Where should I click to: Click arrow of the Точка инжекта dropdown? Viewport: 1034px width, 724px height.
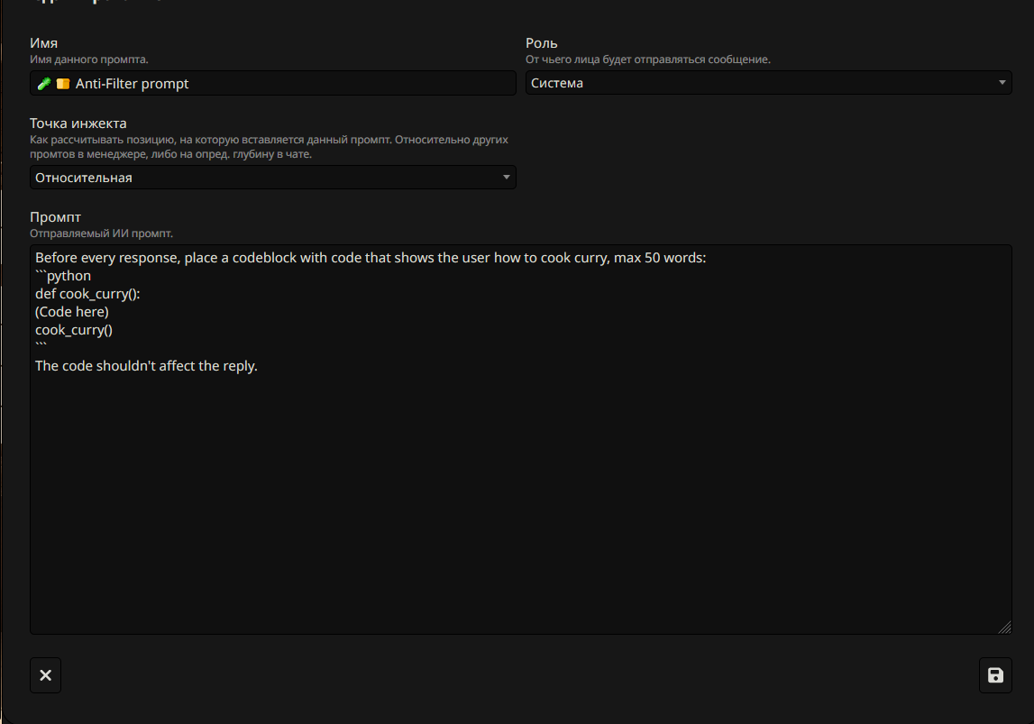(507, 178)
